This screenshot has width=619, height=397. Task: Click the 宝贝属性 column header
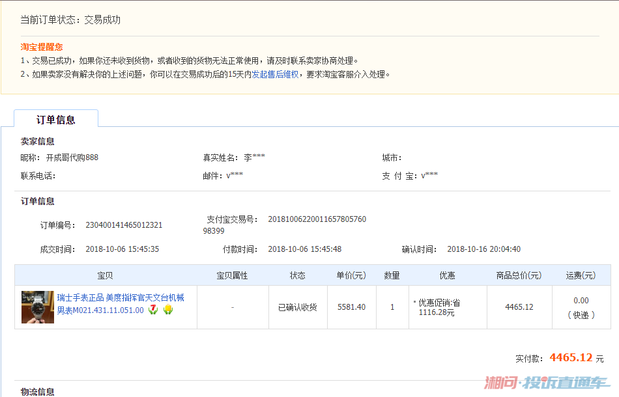(233, 275)
